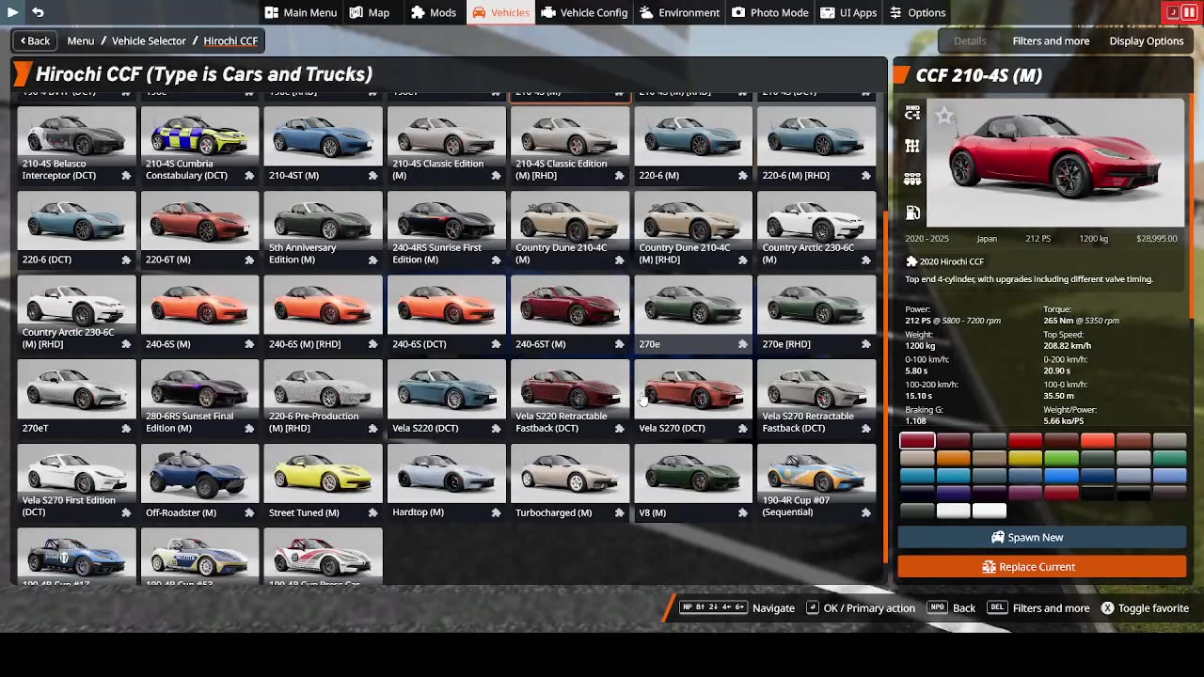Select the Turbocharged (M) configuration

pyautogui.click(x=569, y=481)
